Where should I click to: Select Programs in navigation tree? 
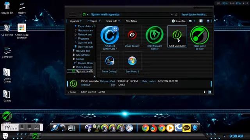click(82, 38)
